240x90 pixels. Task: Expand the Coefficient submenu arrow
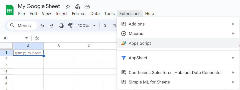pyautogui.click(x=233, y=72)
